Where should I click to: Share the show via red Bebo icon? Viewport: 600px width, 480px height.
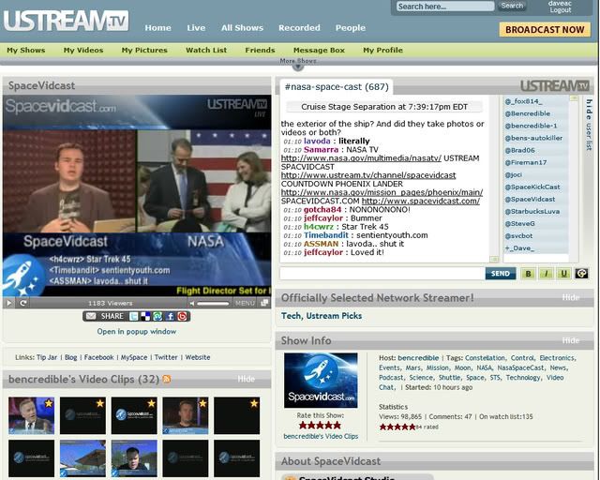[x=182, y=316]
